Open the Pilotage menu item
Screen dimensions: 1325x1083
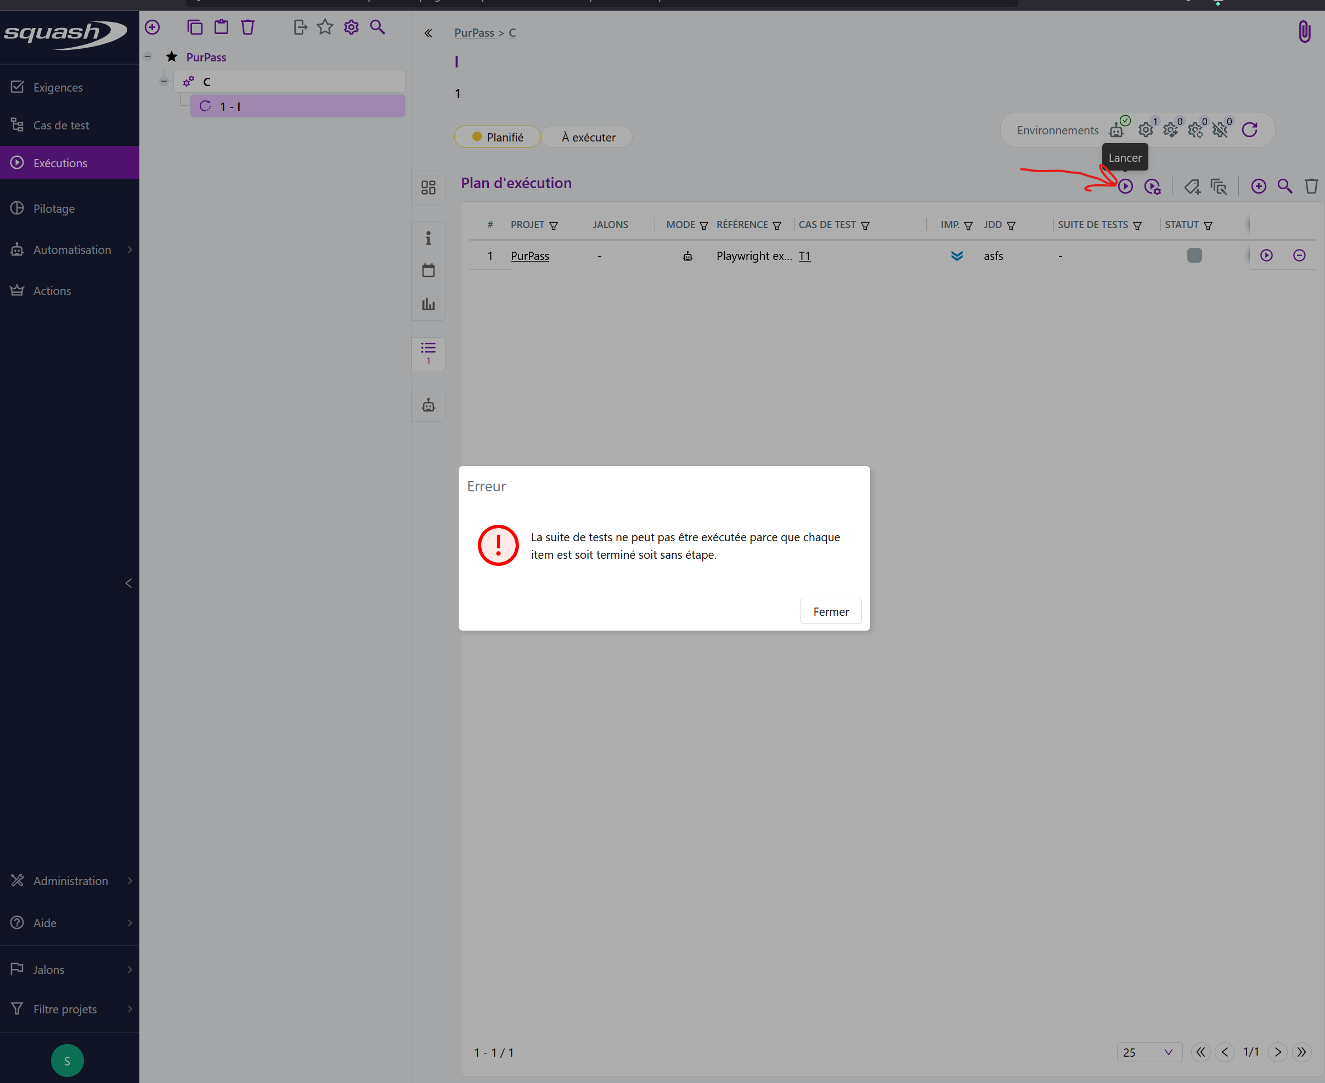[x=54, y=208]
